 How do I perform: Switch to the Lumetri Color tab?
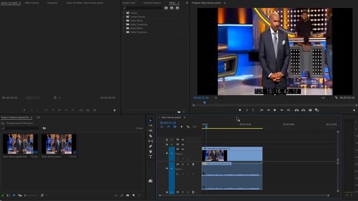pyautogui.click(x=129, y=3)
